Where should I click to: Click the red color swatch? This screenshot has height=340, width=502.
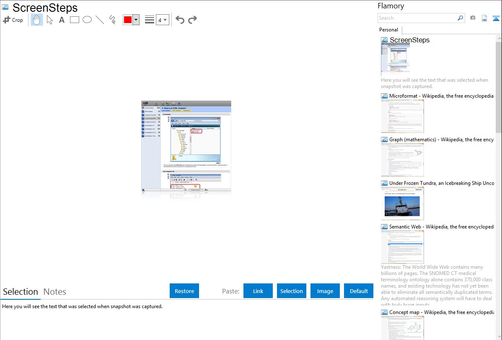coord(128,20)
